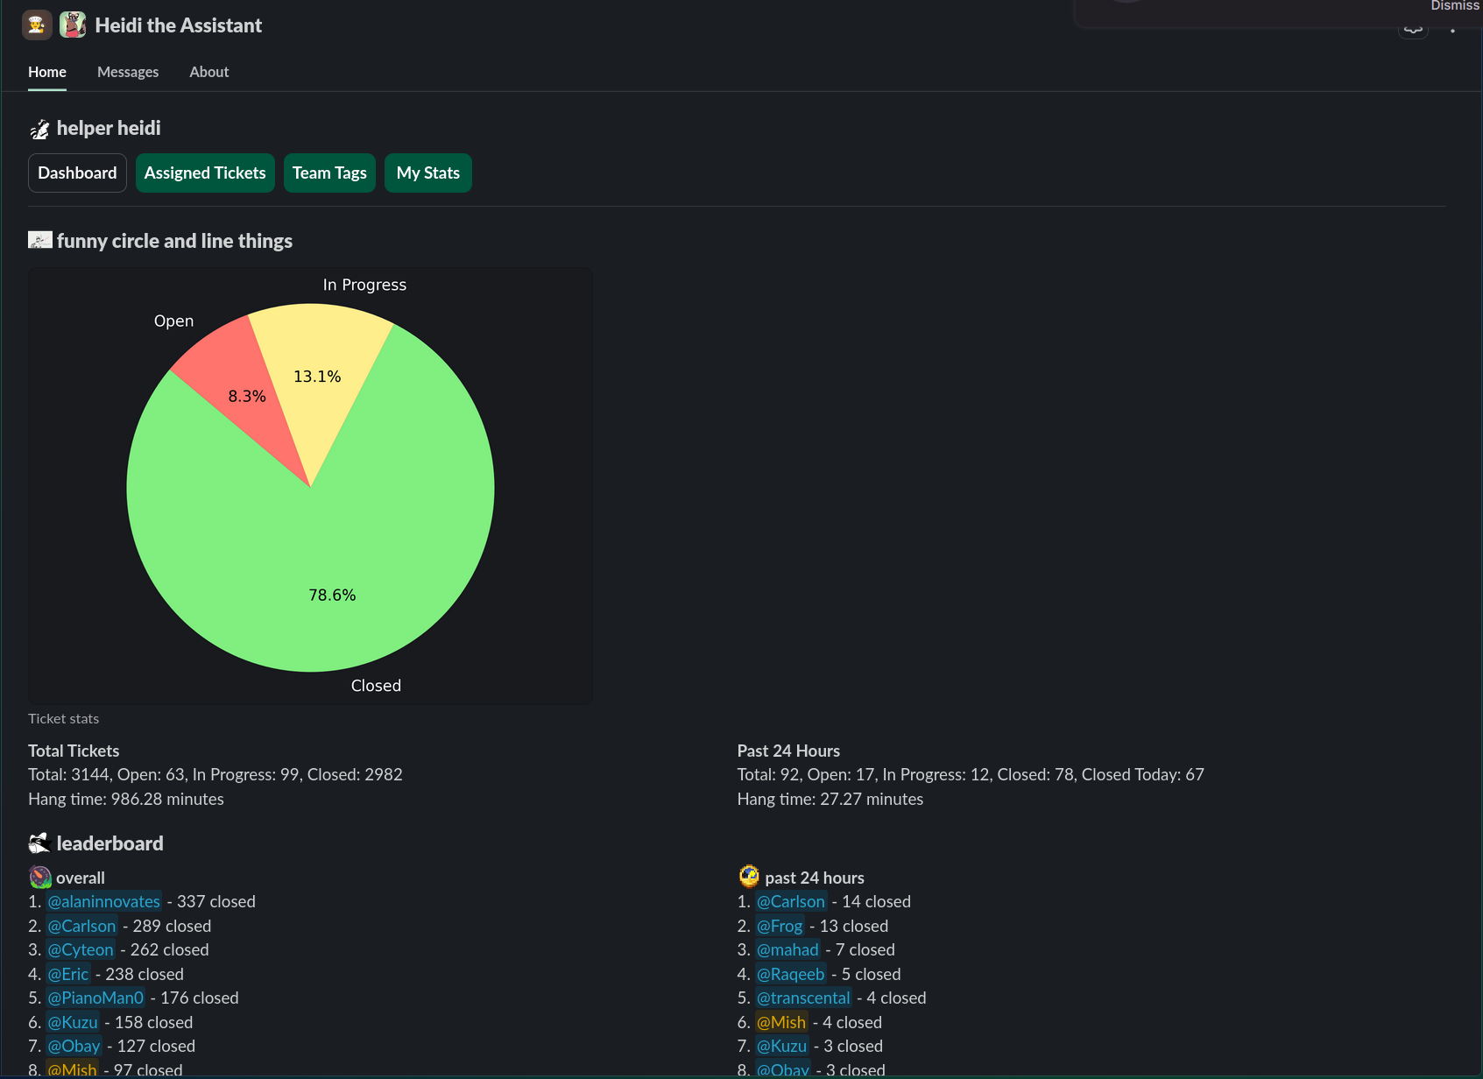Click the @Frog mention in past 24 hours
The height and width of the screenshot is (1079, 1483).
[780, 926]
